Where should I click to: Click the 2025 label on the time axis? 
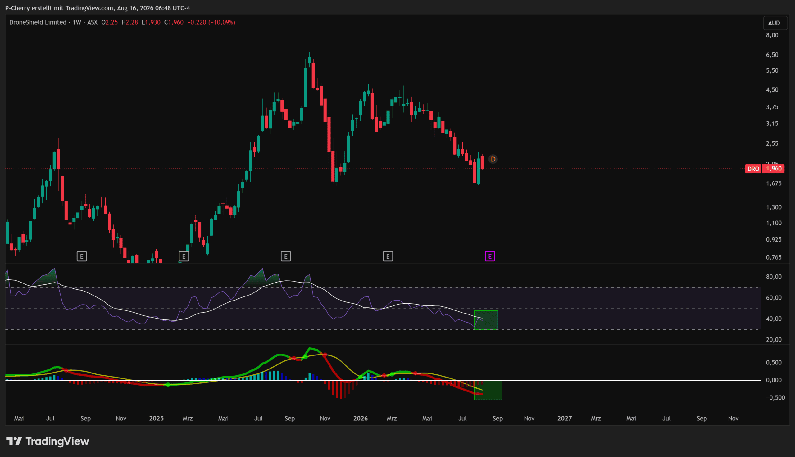point(156,419)
